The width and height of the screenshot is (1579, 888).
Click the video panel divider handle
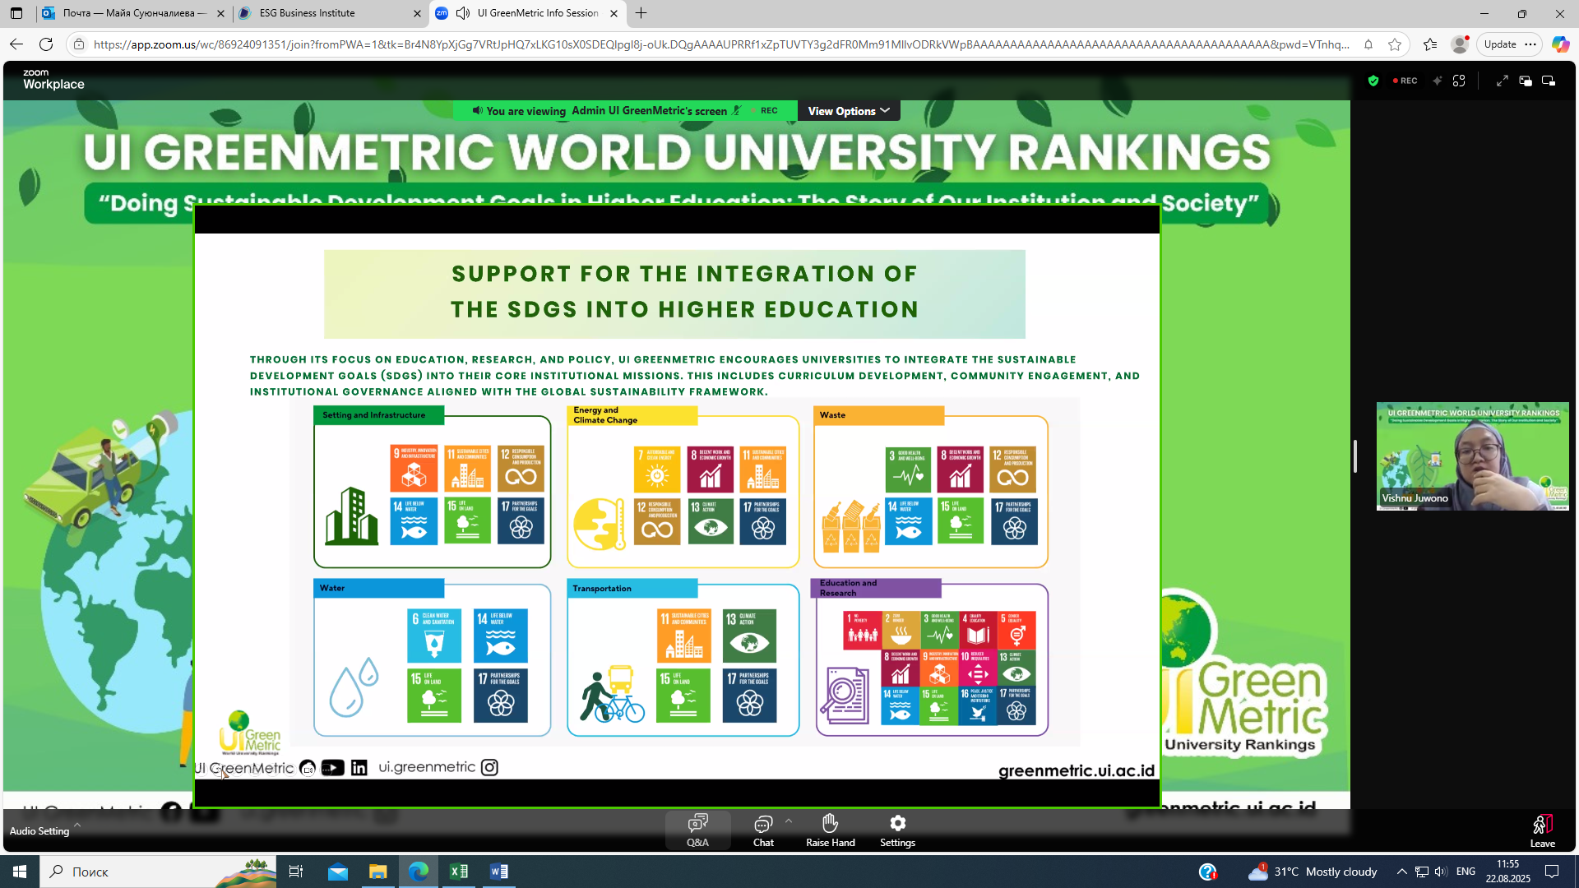pyautogui.click(x=1354, y=456)
